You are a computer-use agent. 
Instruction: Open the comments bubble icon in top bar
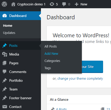click(64, 4)
